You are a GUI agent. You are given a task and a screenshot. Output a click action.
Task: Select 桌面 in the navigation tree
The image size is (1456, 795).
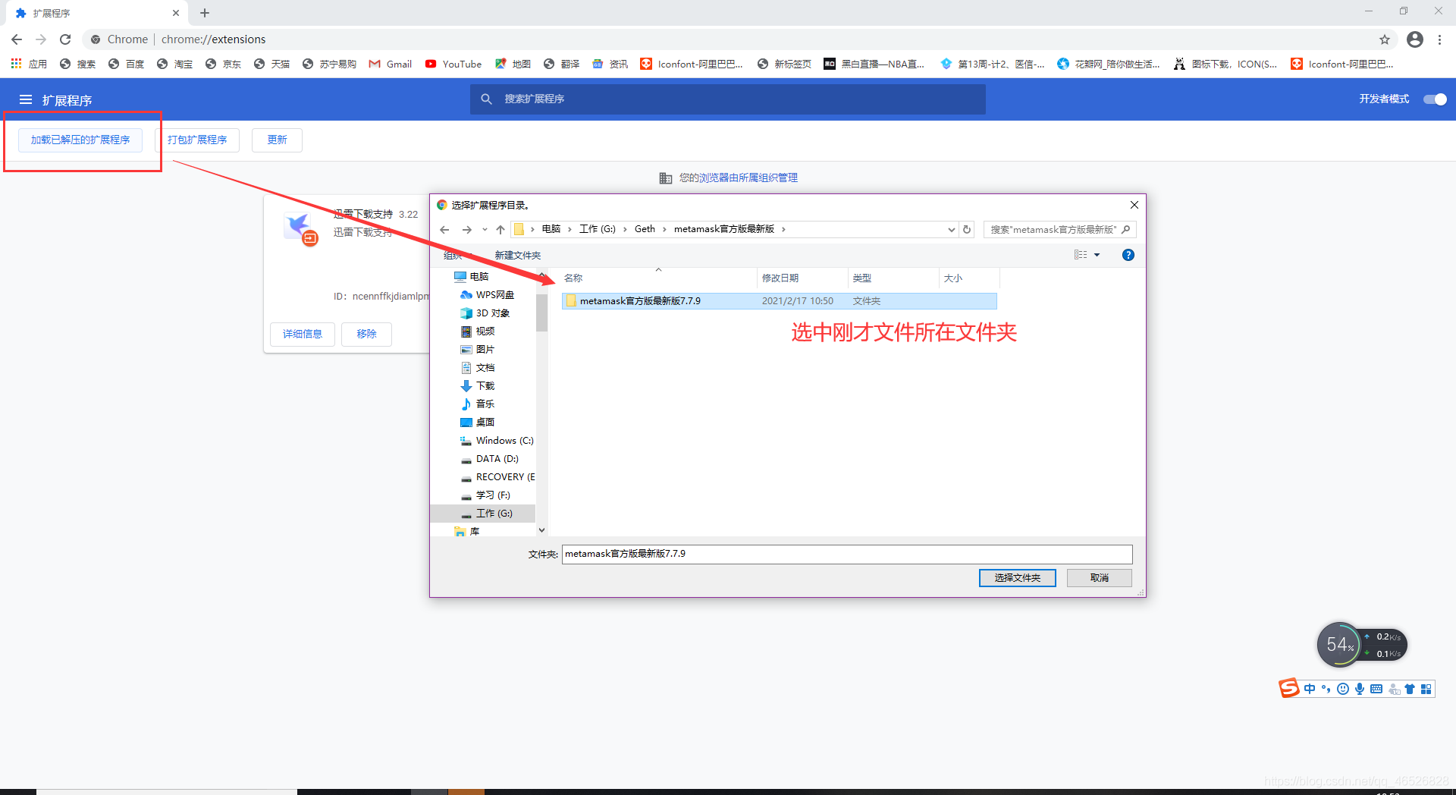click(477, 423)
